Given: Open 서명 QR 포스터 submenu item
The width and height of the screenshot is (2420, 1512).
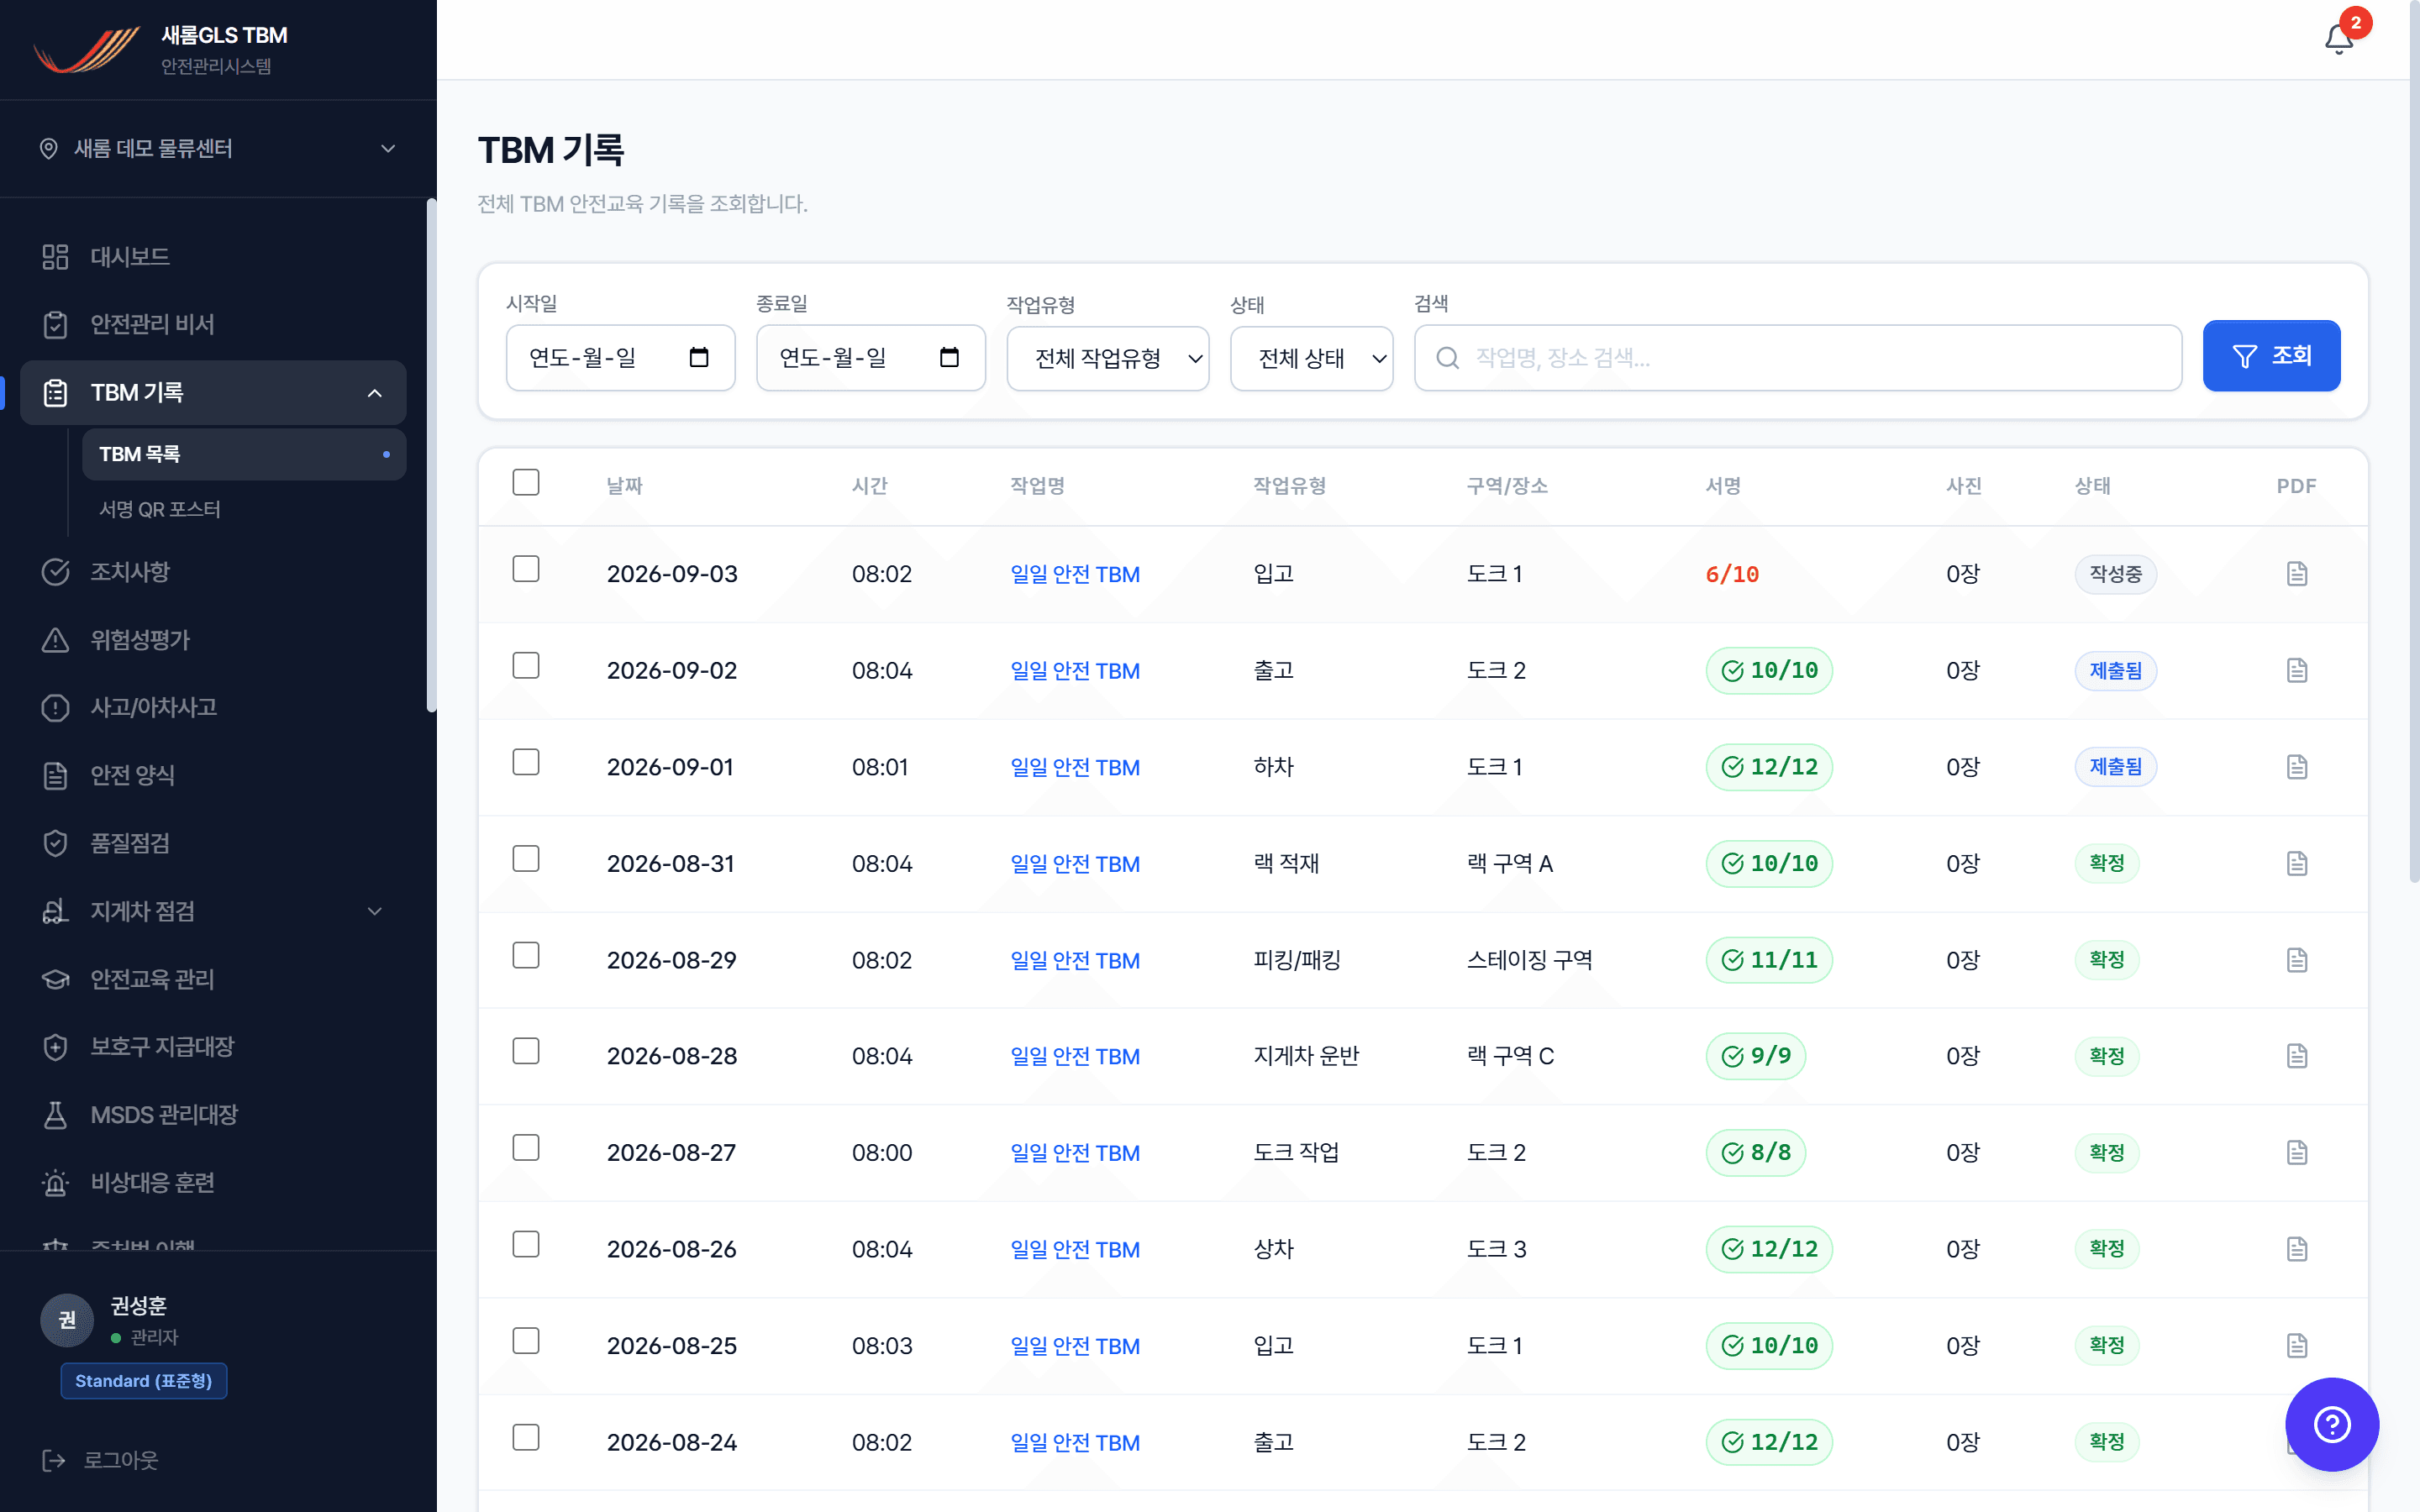Looking at the screenshot, I should 244,509.
